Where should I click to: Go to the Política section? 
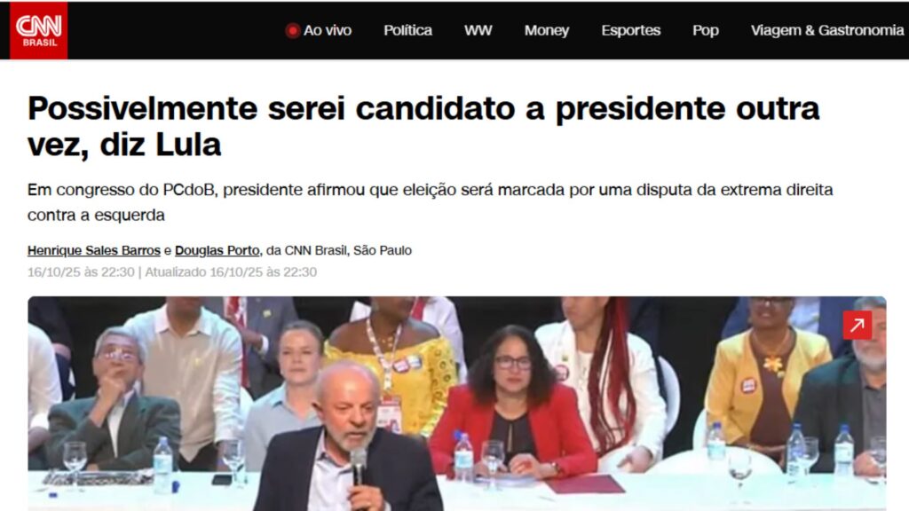tap(407, 31)
